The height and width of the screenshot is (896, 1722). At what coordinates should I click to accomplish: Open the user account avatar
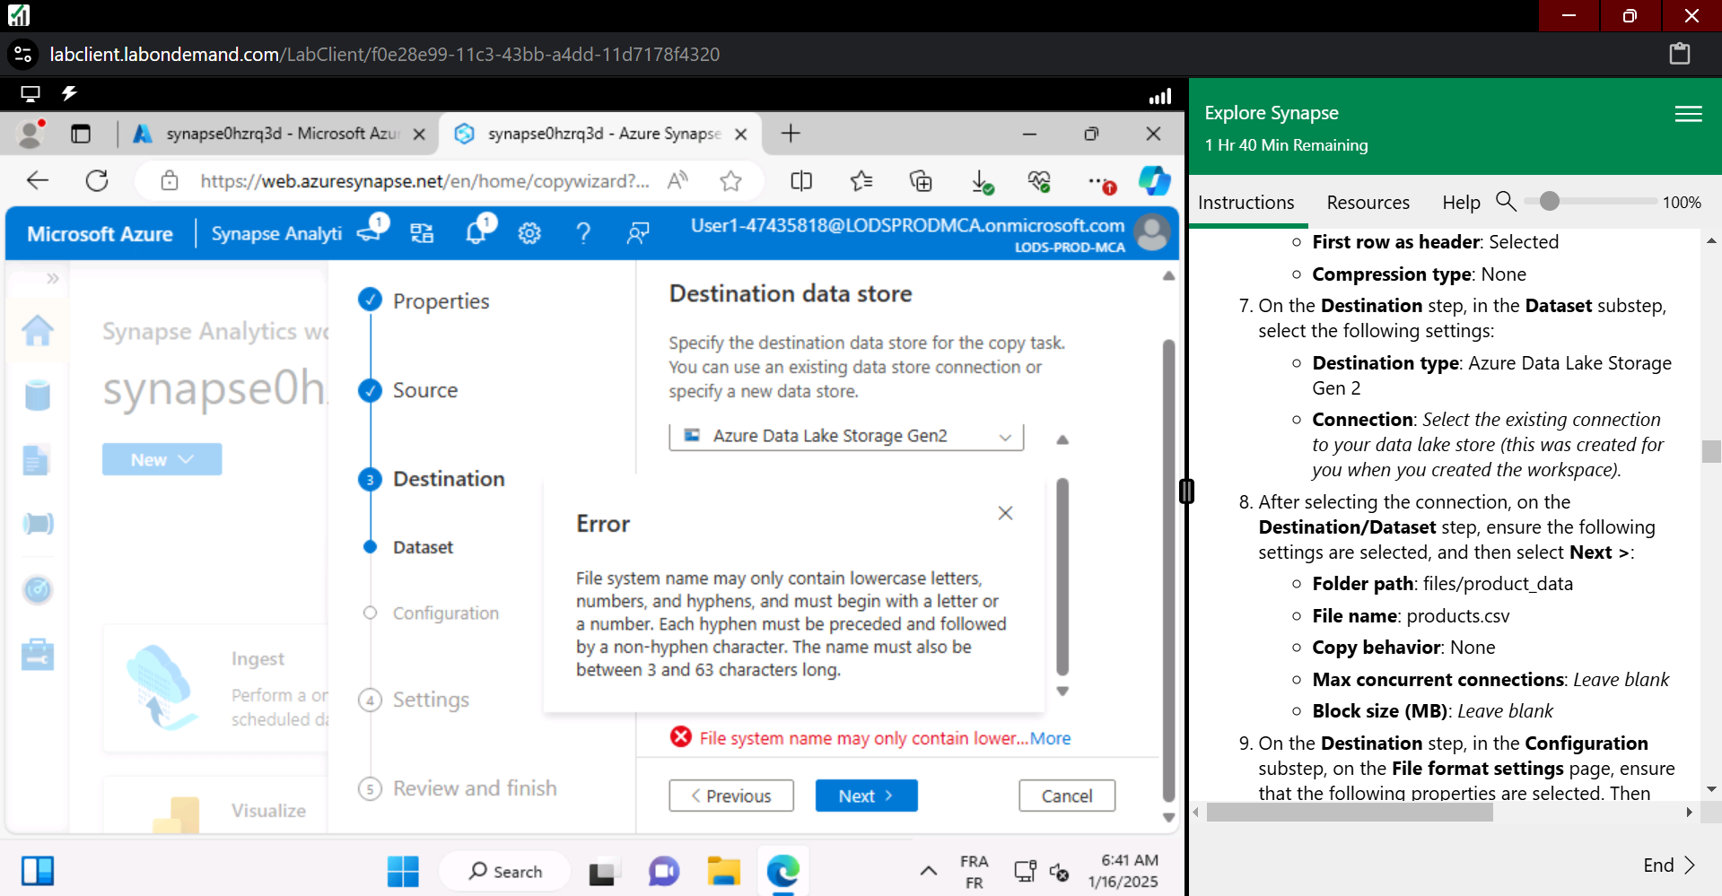[x=1152, y=233]
